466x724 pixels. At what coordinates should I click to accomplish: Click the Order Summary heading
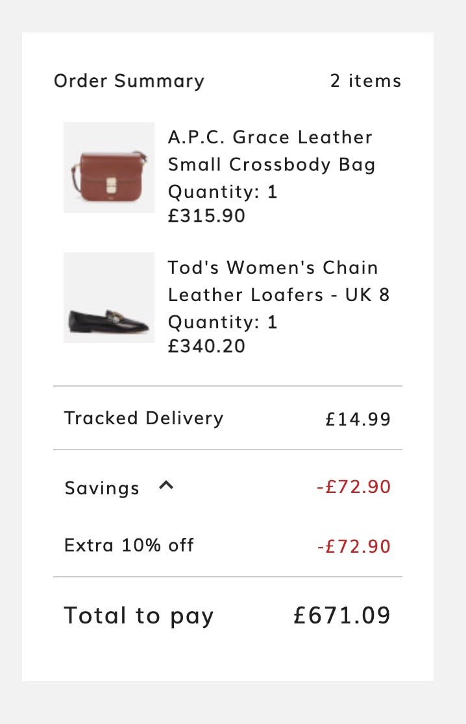tap(129, 81)
